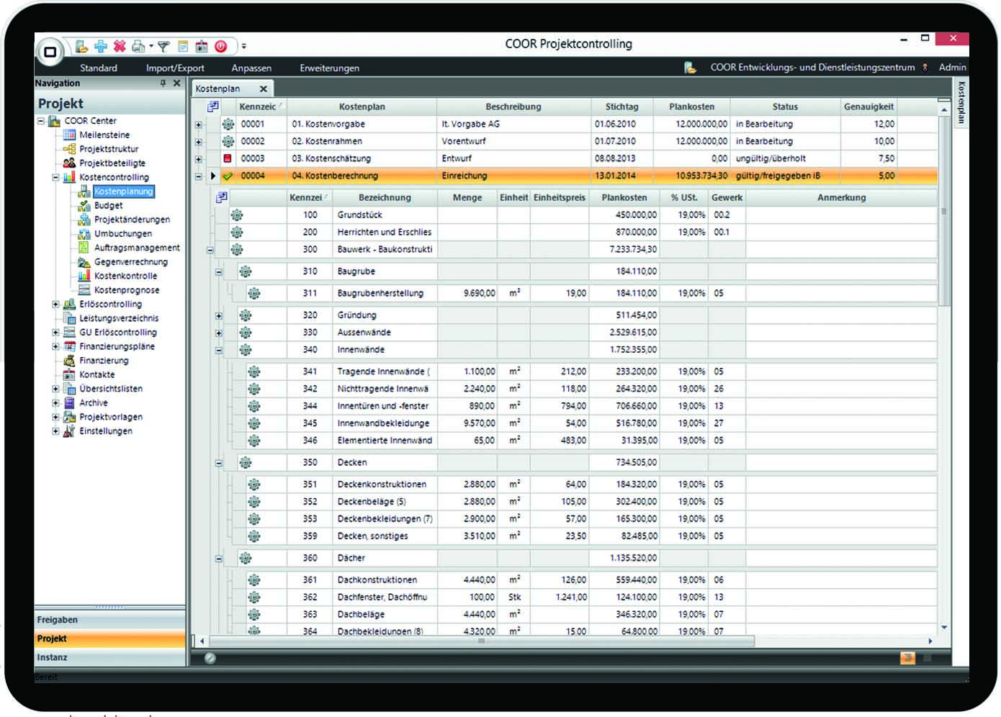Select Kostenkontrolle tree item
This screenshot has height=717, width=1001.
click(x=125, y=276)
